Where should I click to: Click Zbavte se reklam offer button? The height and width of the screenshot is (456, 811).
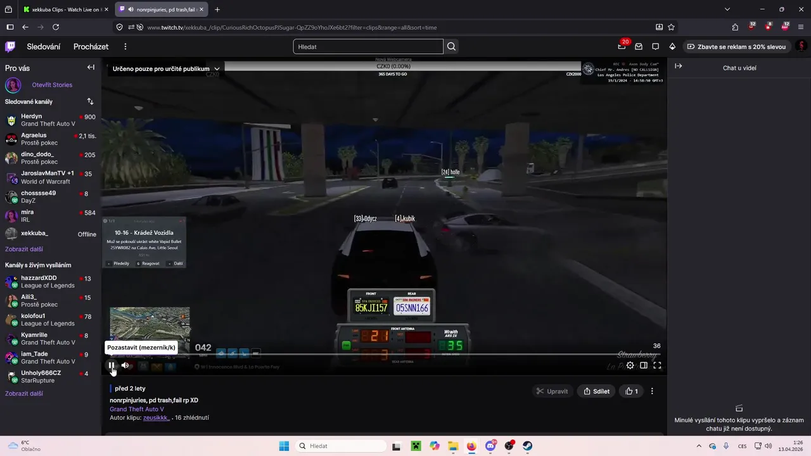point(736,46)
